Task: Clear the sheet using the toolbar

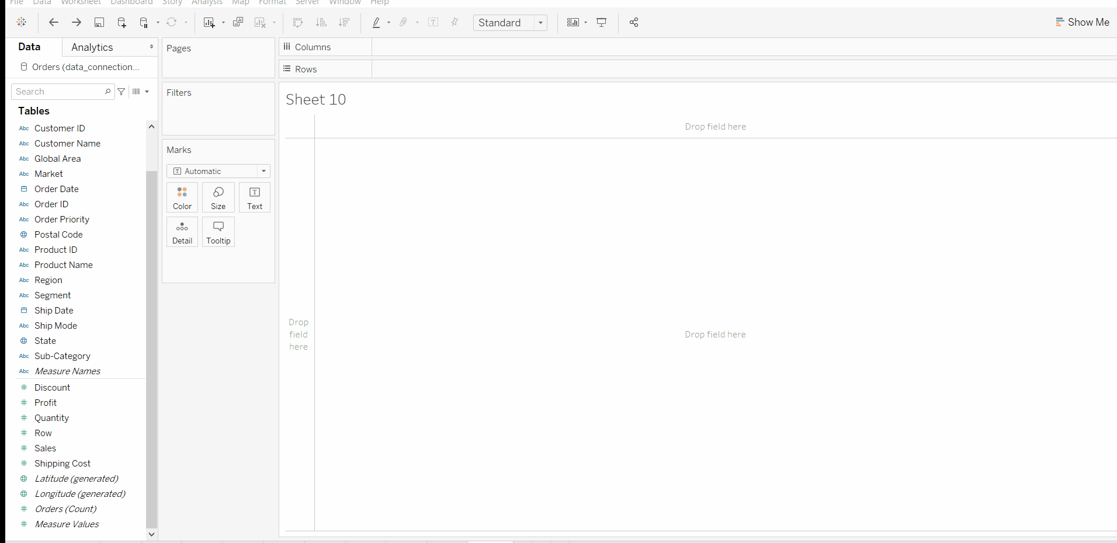Action: (x=260, y=22)
